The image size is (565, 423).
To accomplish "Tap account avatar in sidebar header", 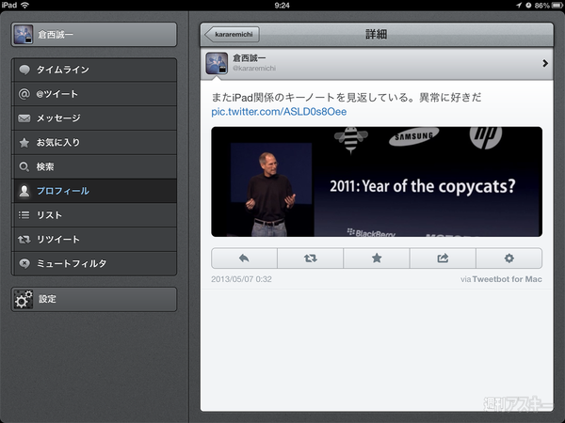I will [24, 35].
